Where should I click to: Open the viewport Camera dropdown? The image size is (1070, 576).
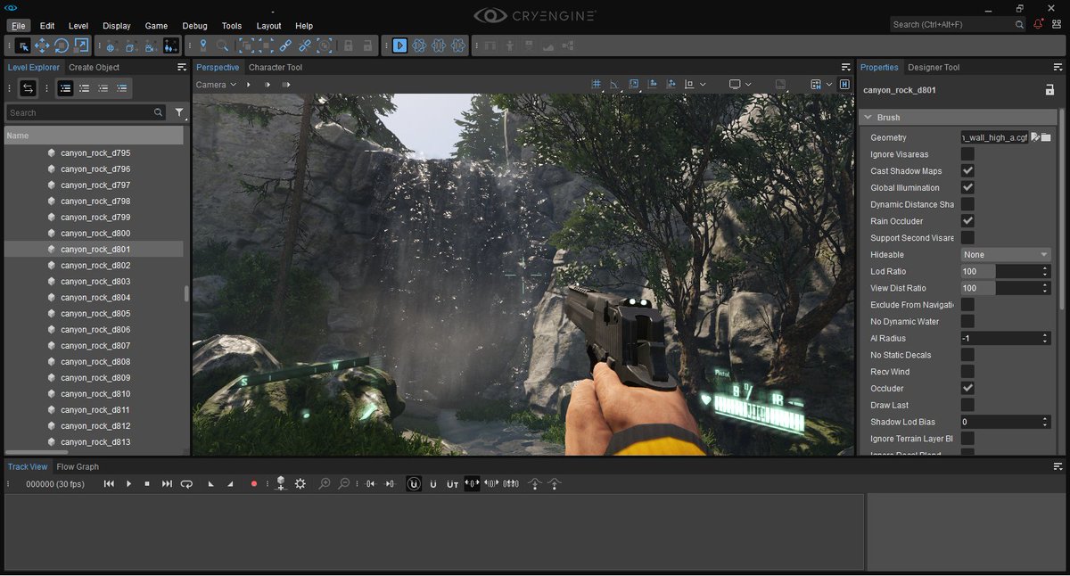point(216,85)
